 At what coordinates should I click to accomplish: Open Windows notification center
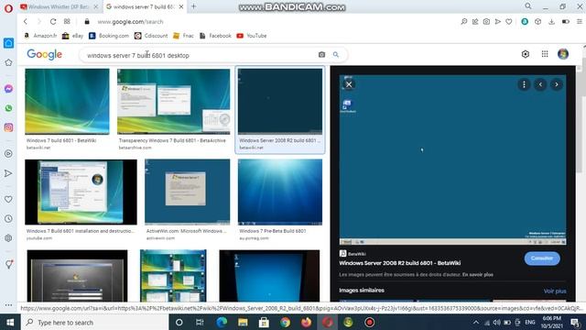click(576, 322)
